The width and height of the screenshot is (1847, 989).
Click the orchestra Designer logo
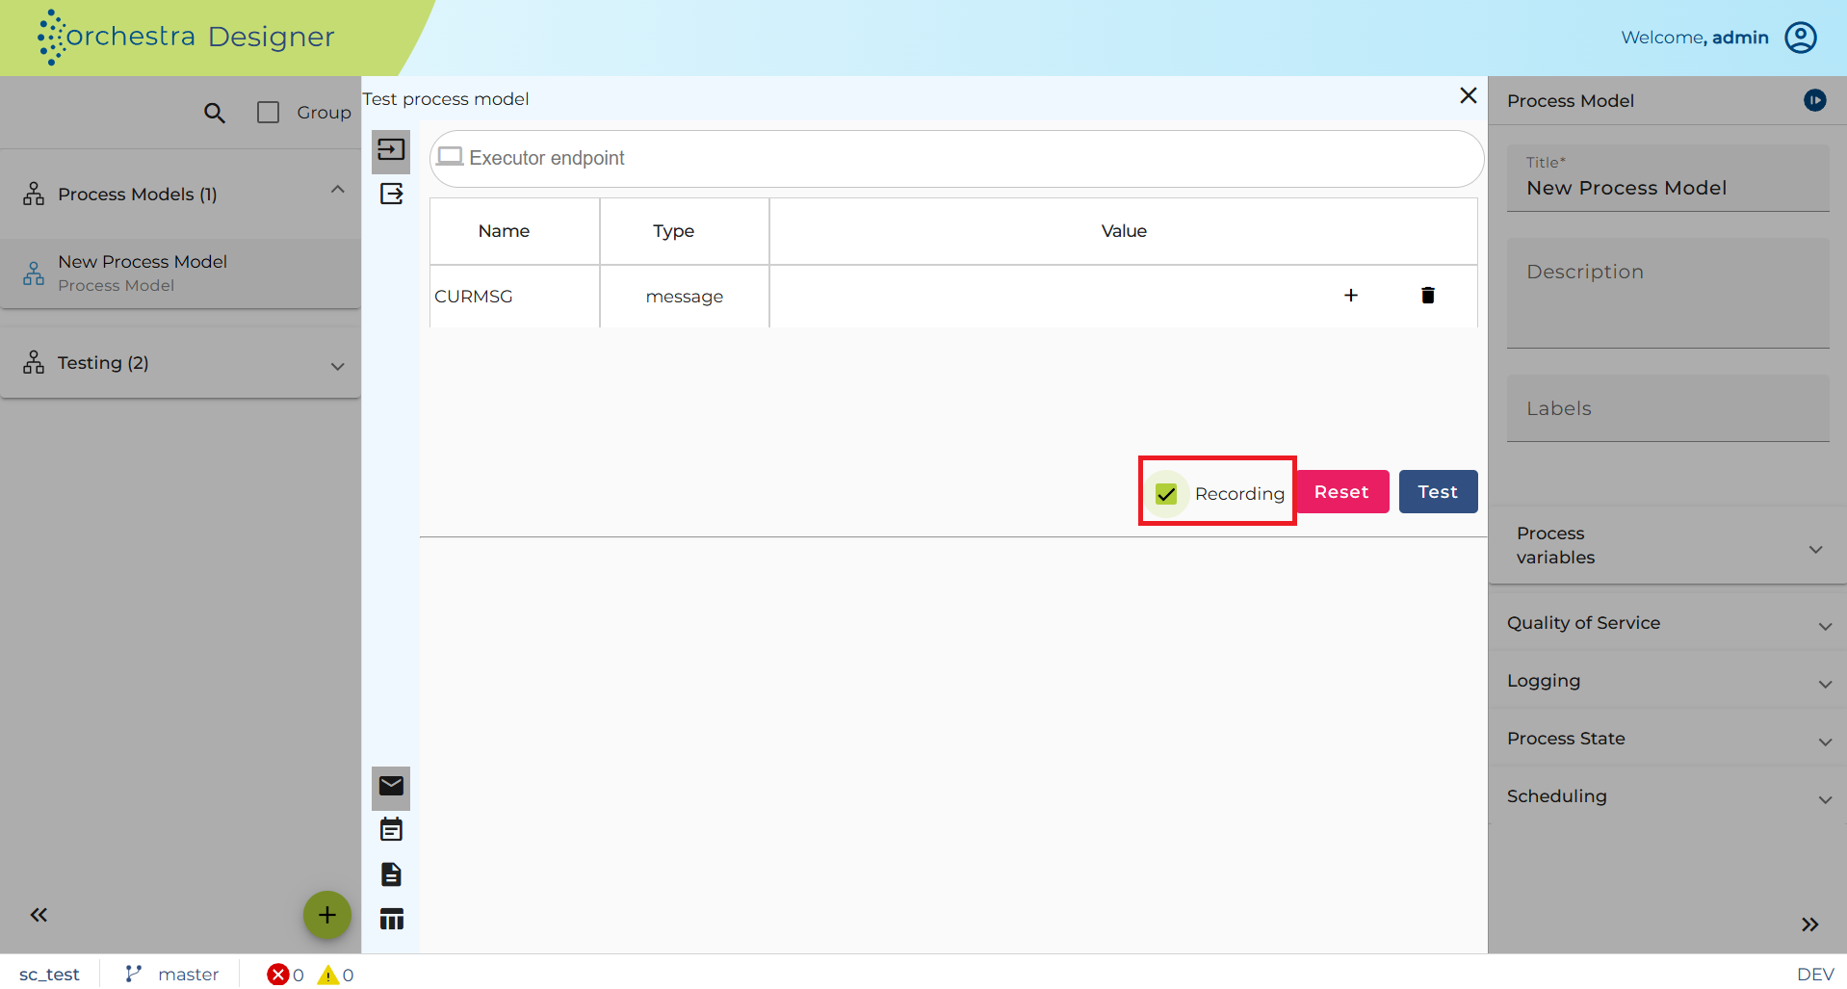186,38
